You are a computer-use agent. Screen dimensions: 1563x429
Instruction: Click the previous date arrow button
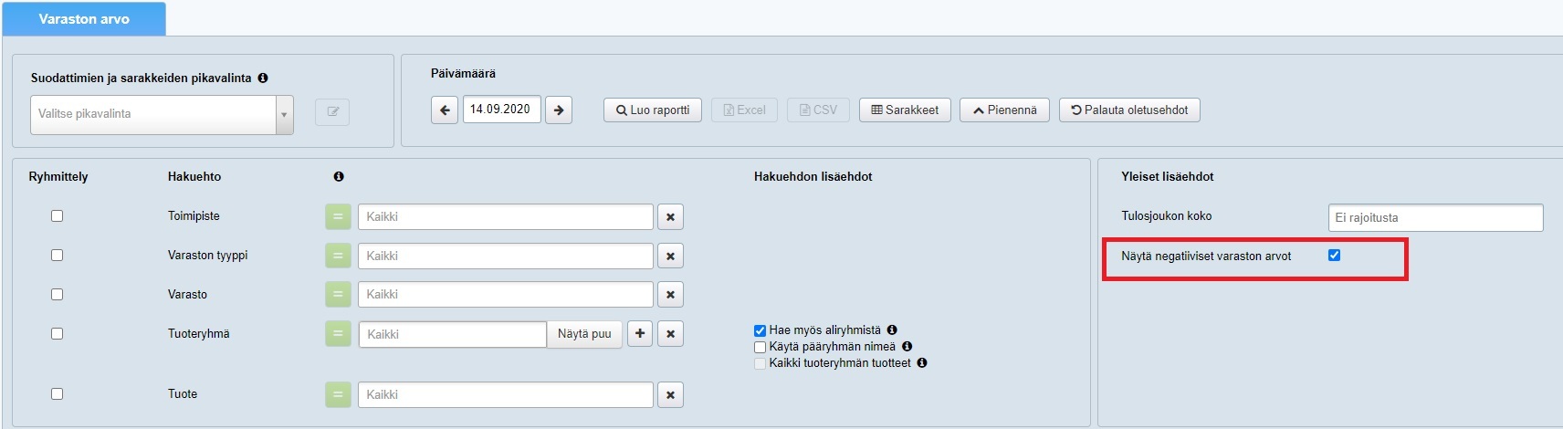click(445, 110)
